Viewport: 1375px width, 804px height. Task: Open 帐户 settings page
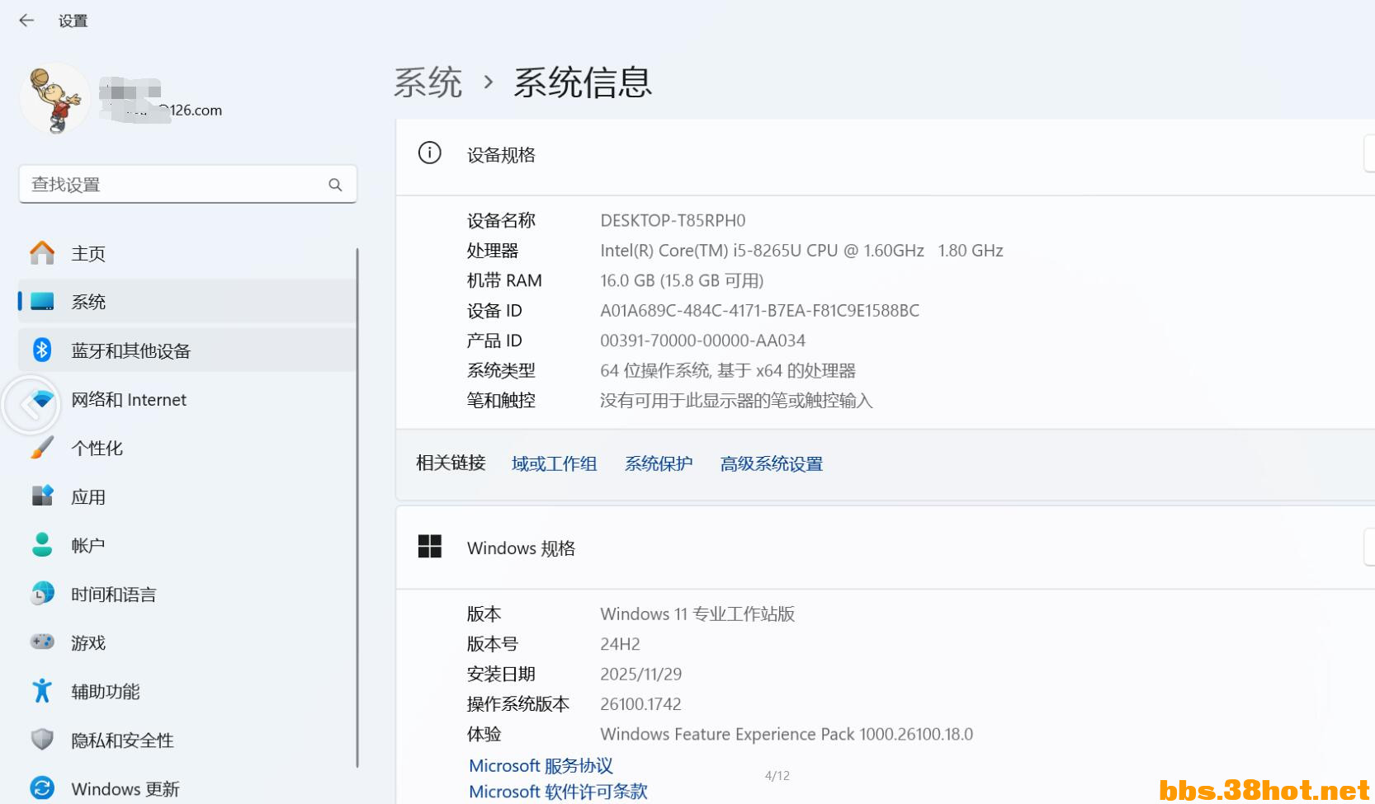187,545
